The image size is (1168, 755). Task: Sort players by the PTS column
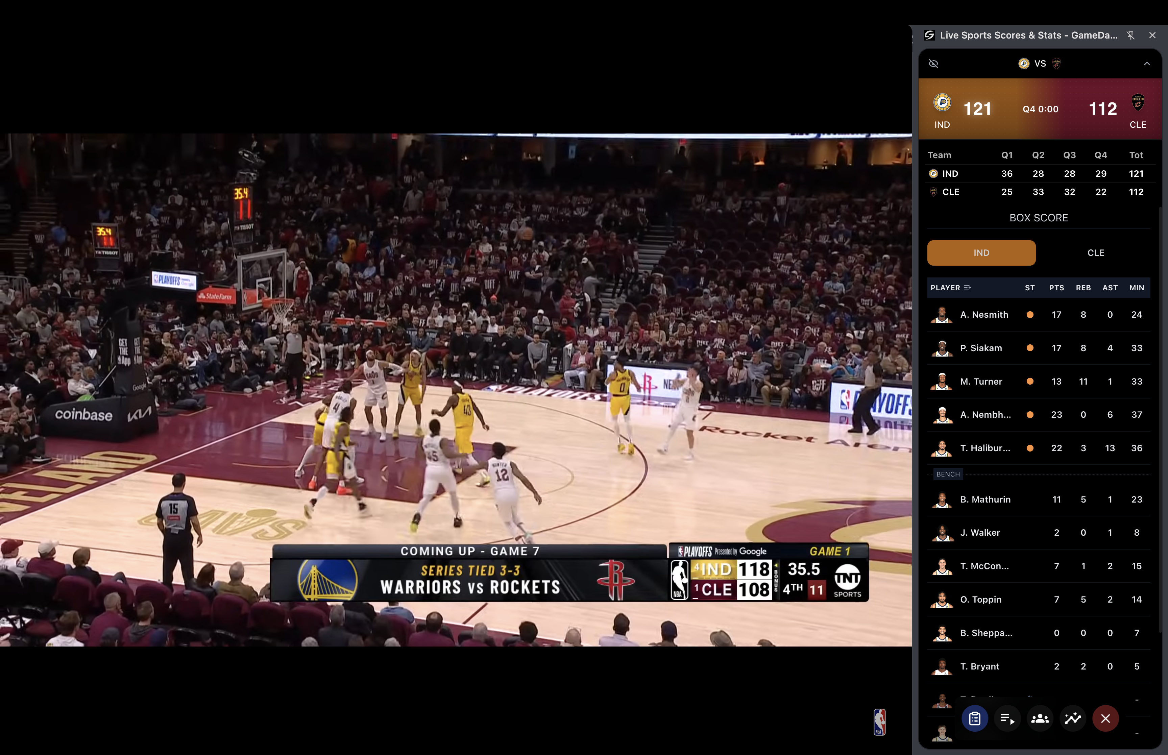pyautogui.click(x=1057, y=288)
